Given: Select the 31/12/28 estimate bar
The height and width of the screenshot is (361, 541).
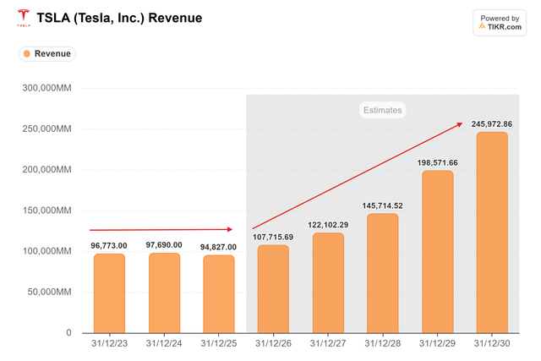Looking at the screenshot, I should 383,273.
